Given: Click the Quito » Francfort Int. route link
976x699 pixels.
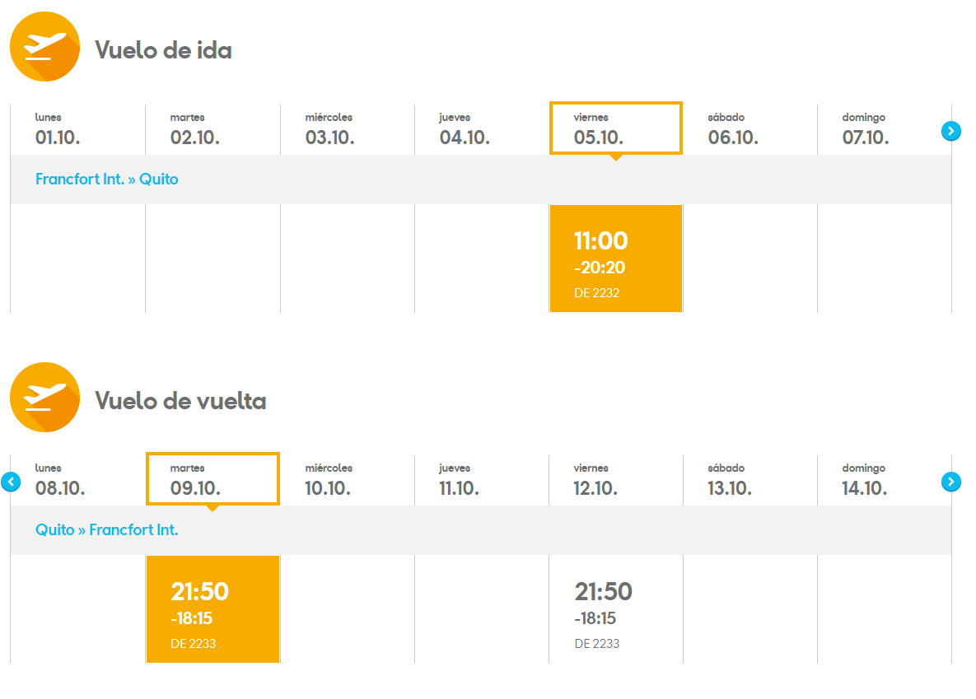Looking at the screenshot, I should point(107,530).
